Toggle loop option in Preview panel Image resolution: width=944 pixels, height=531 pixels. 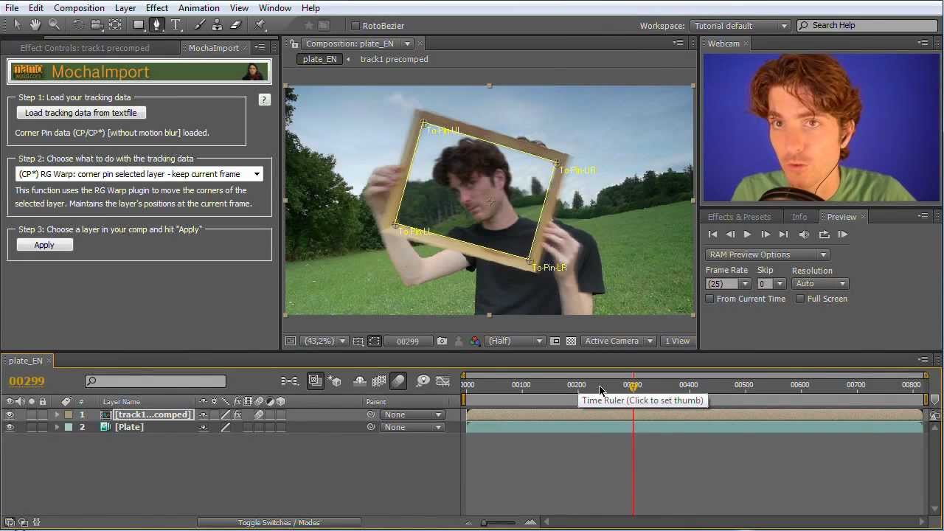(824, 235)
